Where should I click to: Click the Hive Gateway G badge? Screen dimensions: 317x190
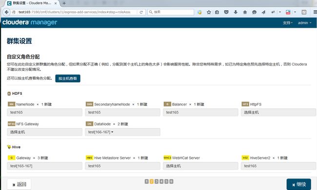11,157
